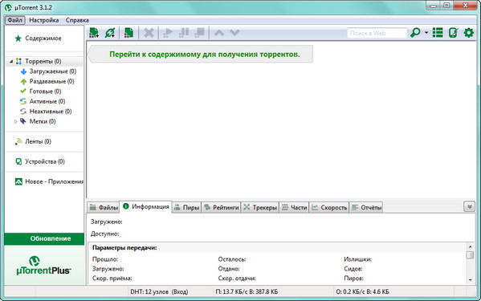Screen dimensions: 481x301
Task: Move torrent down the queue arrow
Action: pyautogui.click(x=234, y=32)
